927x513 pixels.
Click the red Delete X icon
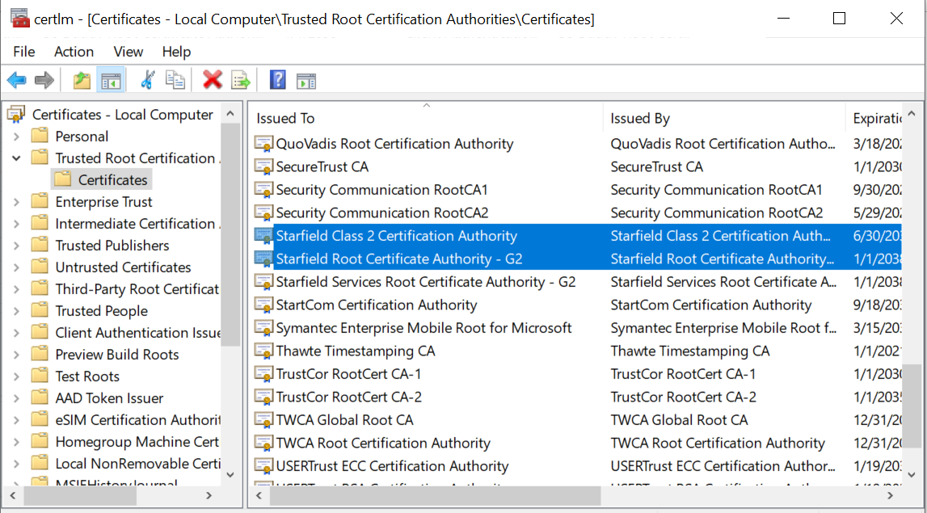213,80
